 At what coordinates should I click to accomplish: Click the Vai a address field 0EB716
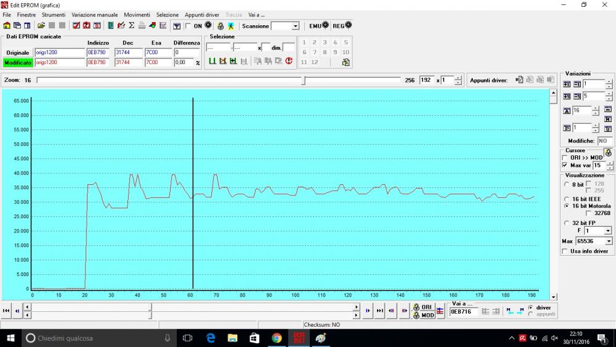pyautogui.click(x=464, y=312)
